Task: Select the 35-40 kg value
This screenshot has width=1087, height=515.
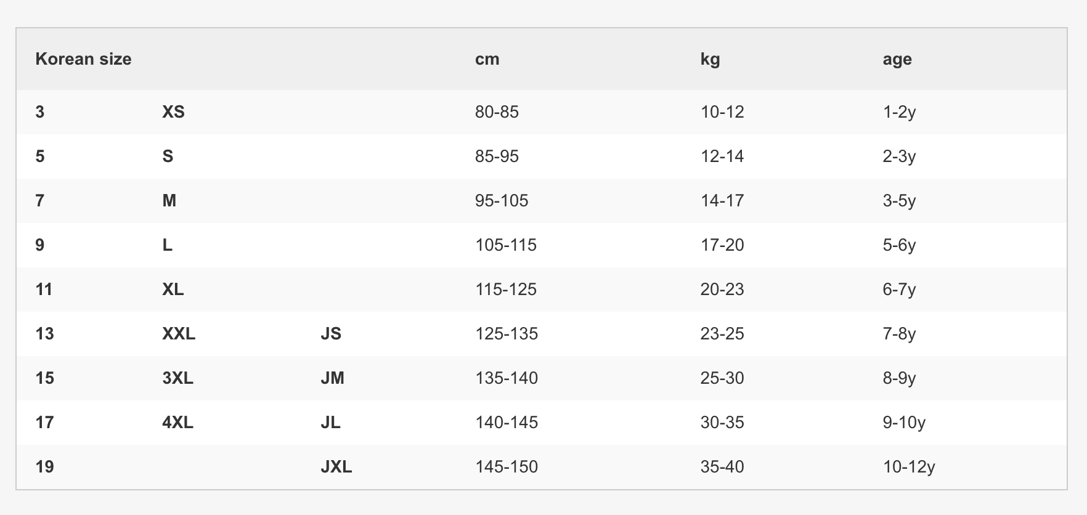Action: 722,467
